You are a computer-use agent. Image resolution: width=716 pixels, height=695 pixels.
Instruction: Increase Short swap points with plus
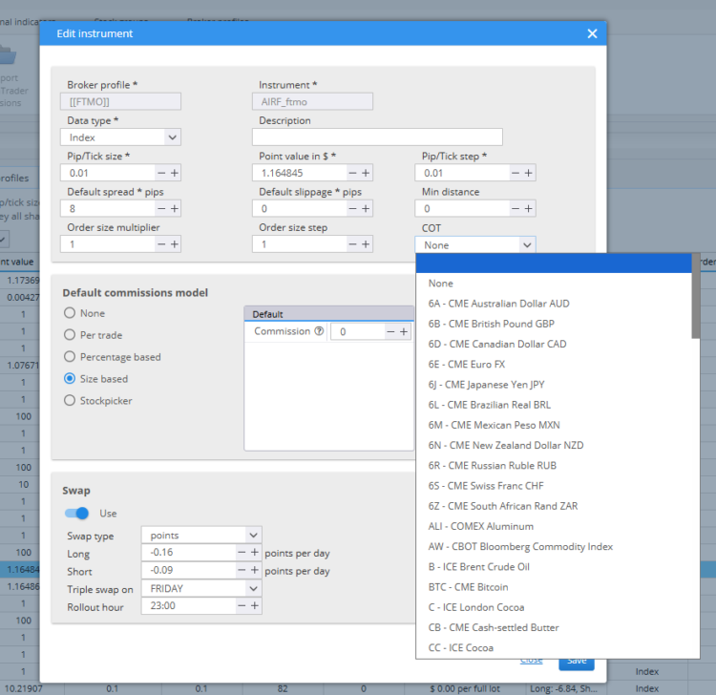(x=255, y=570)
